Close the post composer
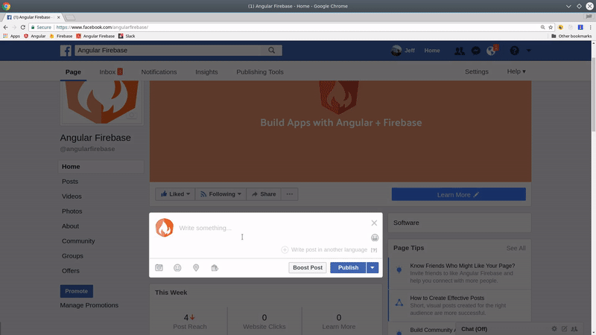Screen dimensions: 596x335 374,223
